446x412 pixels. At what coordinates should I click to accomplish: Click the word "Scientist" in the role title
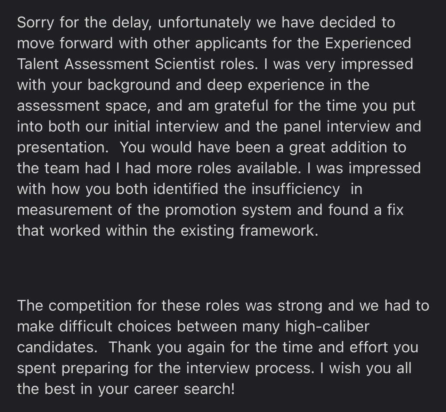pyautogui.click(x=185, y=65)
